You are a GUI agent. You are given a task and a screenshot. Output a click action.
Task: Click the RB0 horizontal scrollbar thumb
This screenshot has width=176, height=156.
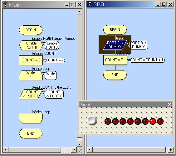click(x=129, y=150)
